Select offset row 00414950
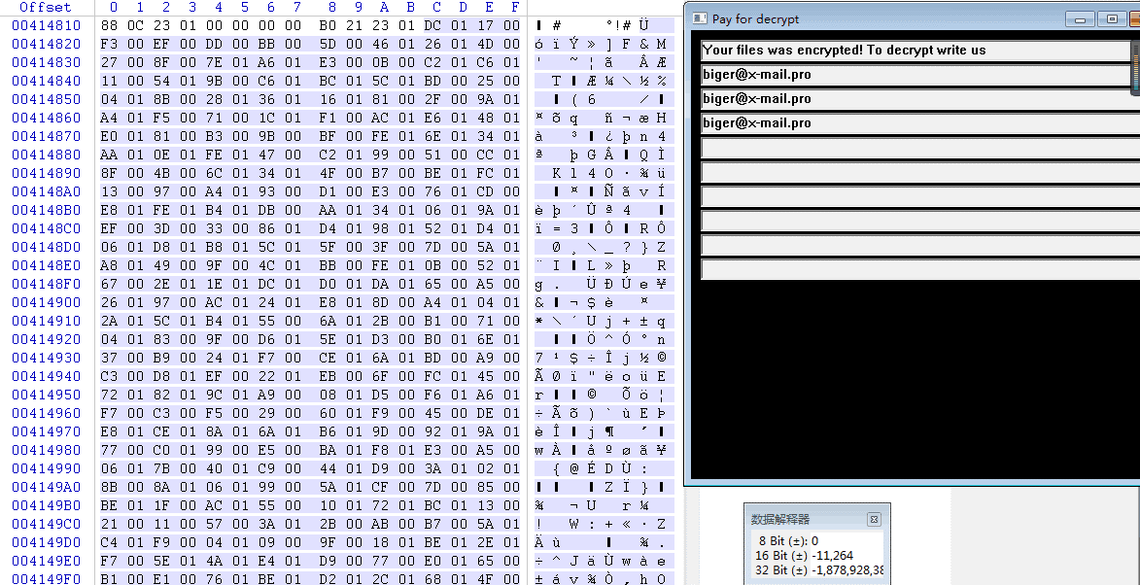Screen dimensions: 1140x585 coord(46,395)
